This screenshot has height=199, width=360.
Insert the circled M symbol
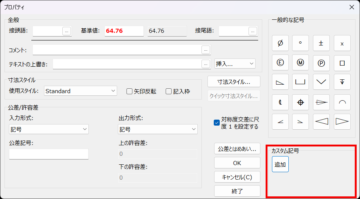(300, 63)
